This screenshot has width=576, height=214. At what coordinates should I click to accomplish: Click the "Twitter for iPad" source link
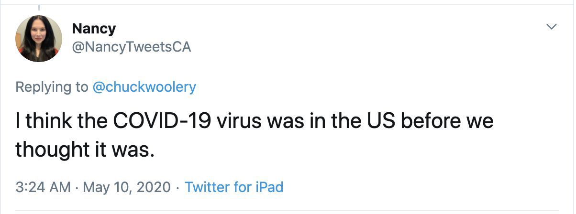(x=234, y=187)
